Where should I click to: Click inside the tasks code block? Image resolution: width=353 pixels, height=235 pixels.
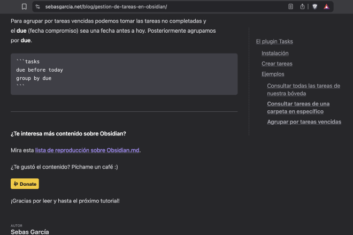point(124,74)
